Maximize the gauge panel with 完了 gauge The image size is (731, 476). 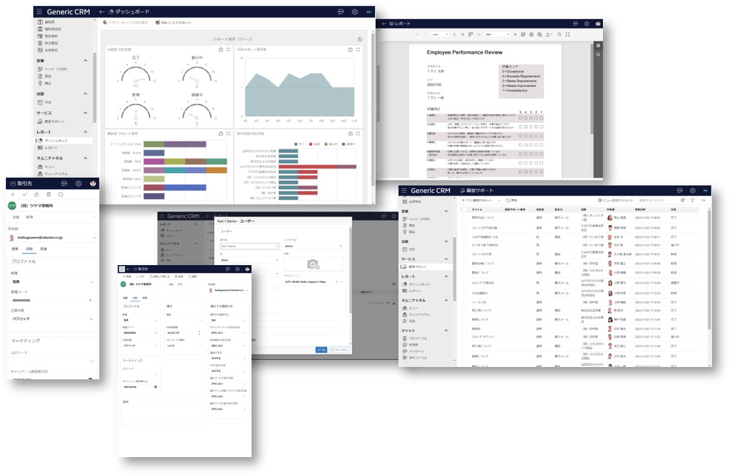click(x=229, y=50)
